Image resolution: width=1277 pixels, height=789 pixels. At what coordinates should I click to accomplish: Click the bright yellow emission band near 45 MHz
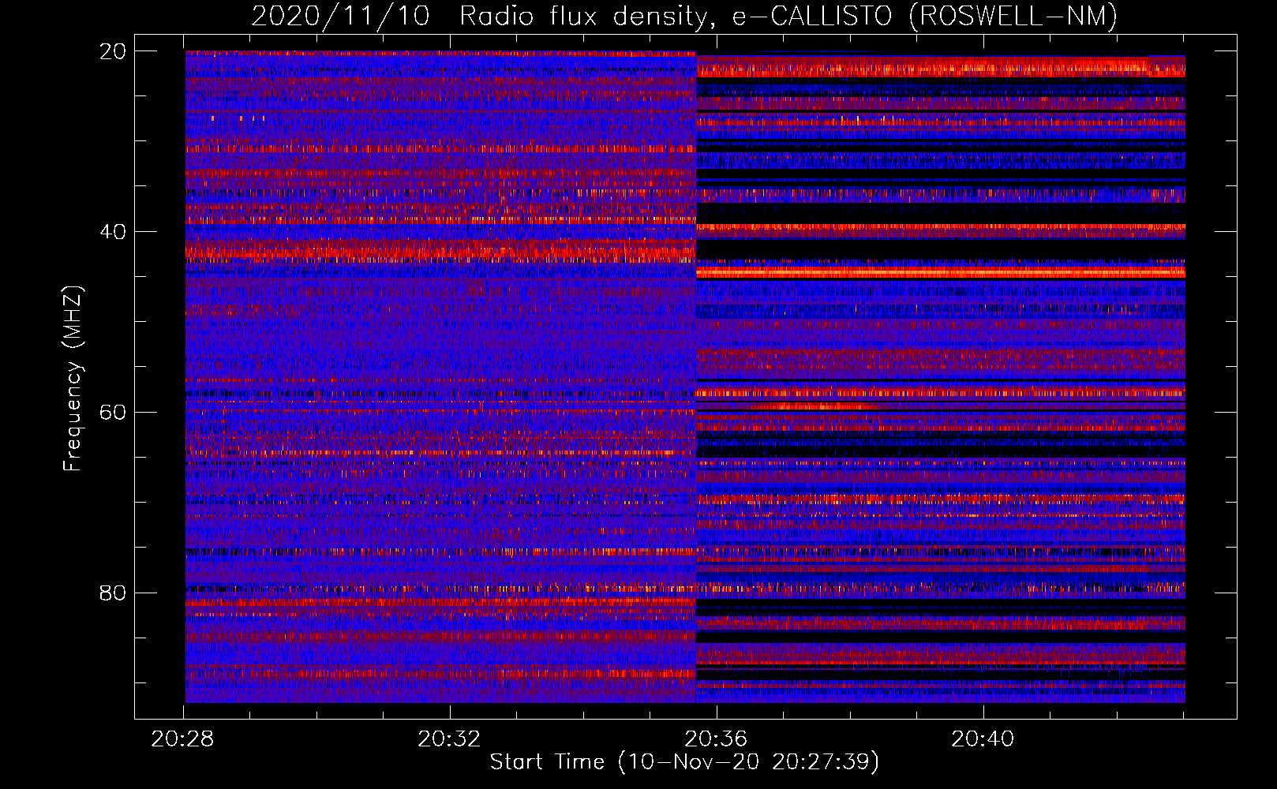pyautogui.click(x=941, y=272)
